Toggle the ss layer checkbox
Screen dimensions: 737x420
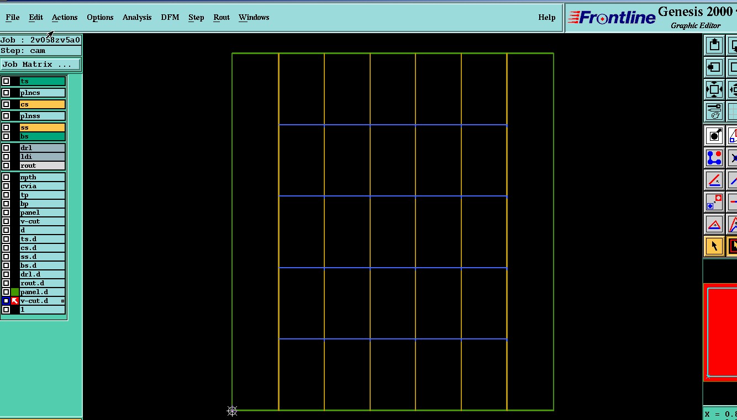pyautogui.click(x=6, y=127)
